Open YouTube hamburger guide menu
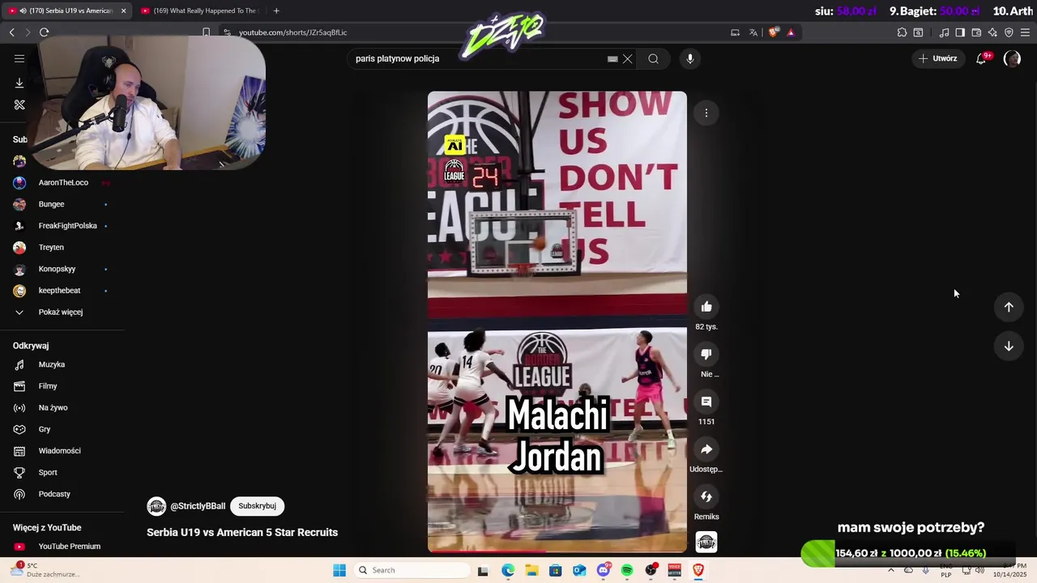Image resolution: width=1037 pixels, height=583 pixels. coord(19,58)
